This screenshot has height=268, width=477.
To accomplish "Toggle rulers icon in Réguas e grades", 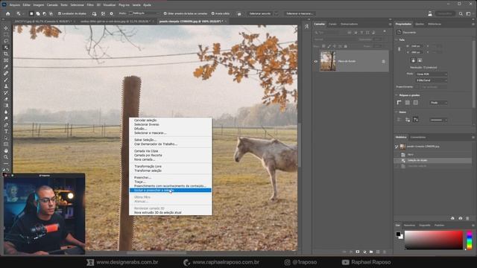I will tap(399, 103).
